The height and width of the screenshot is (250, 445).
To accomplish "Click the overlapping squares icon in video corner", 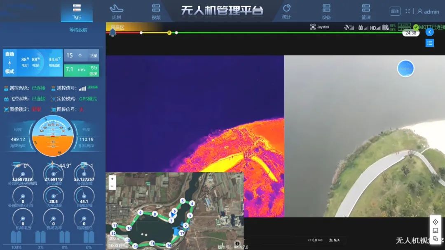I will point(436,238).
